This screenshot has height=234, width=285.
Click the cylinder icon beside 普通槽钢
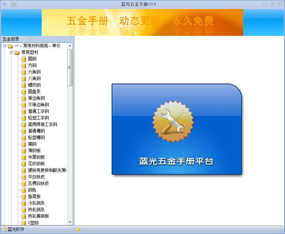pyautogui.click(x=24, y=131)
